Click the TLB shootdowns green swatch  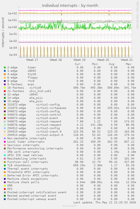pyautogui.click(x=5, y=165)
